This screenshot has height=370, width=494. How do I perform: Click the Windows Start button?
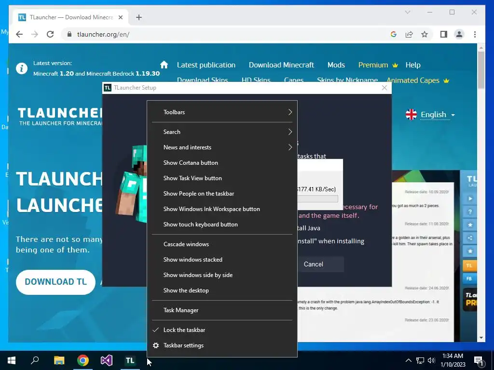[x=12, y=360]
